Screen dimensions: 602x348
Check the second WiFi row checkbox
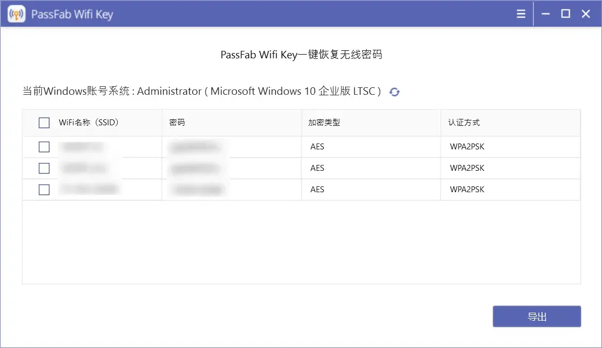point(44,168)
